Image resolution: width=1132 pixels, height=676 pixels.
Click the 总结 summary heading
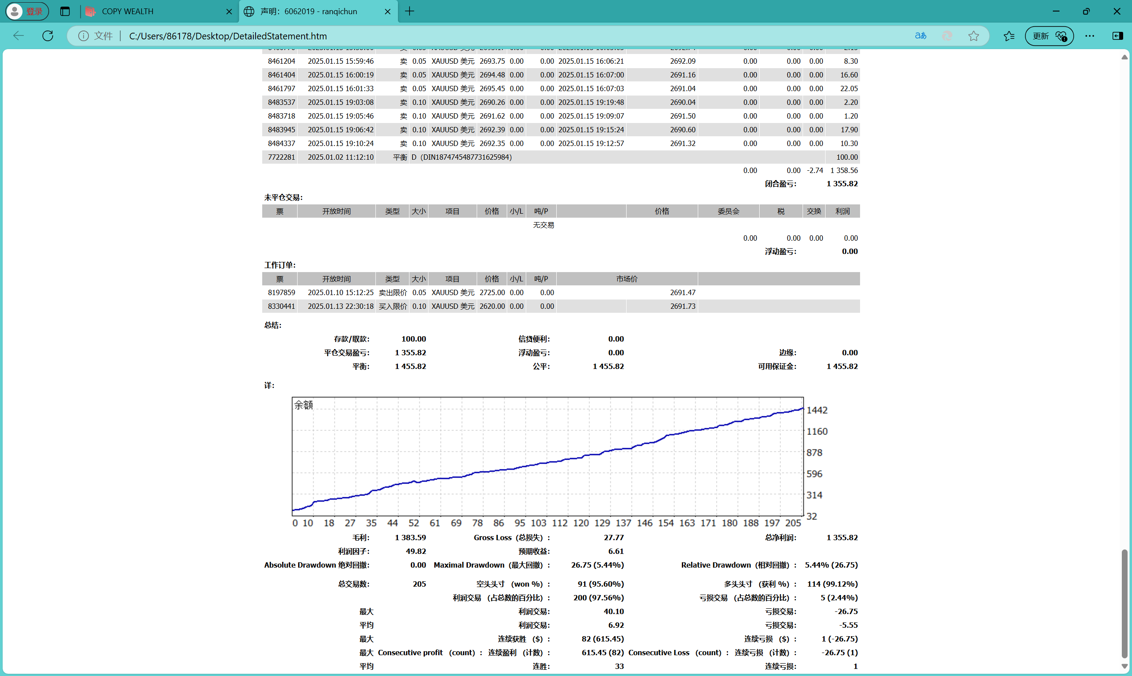tap(273, 325)
